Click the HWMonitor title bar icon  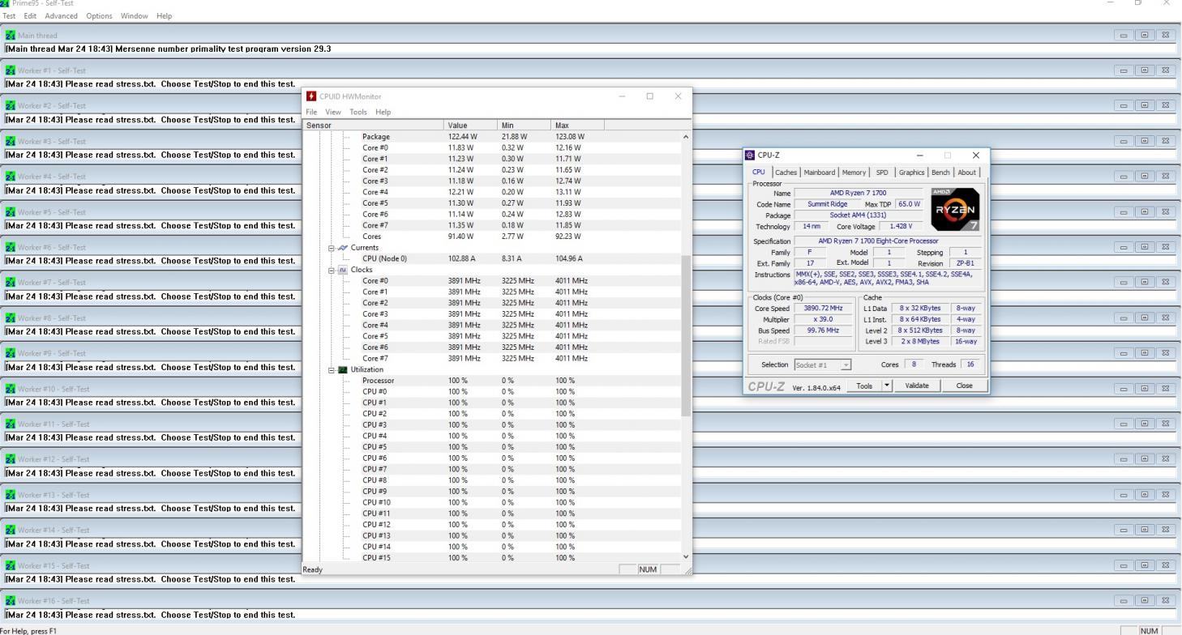click(311, 96)
